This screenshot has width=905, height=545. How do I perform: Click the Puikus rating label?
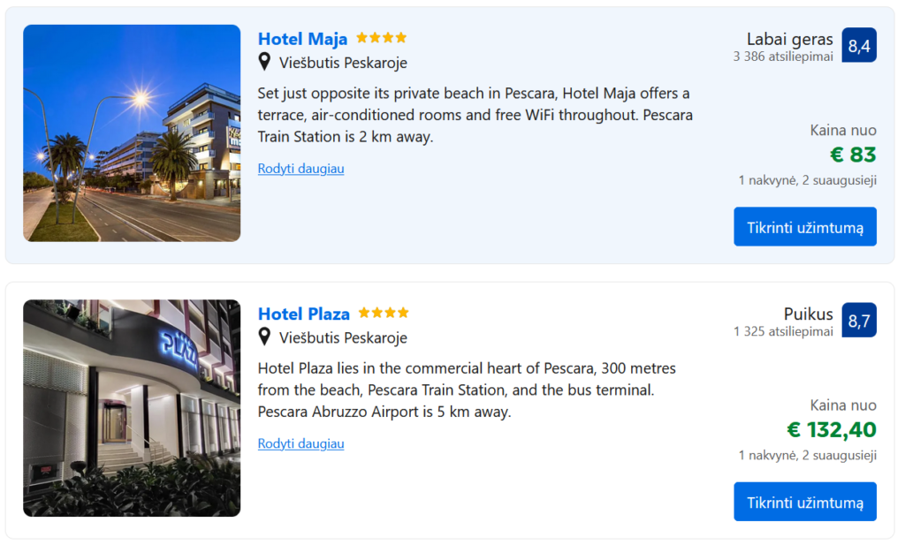tap(808, 314)
